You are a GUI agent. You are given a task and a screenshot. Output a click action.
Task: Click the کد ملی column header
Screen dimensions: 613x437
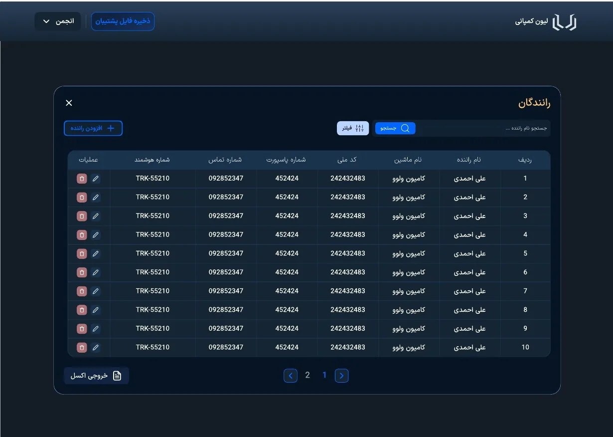[347, 160]
